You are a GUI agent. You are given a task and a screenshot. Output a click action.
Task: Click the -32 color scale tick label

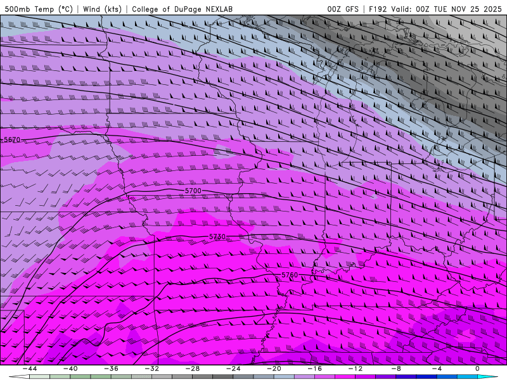click(151, 369)
